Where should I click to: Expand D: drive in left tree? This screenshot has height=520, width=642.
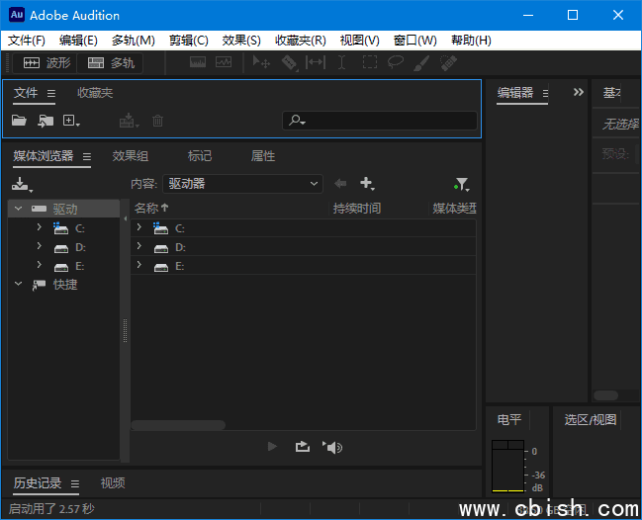point(40,245)
